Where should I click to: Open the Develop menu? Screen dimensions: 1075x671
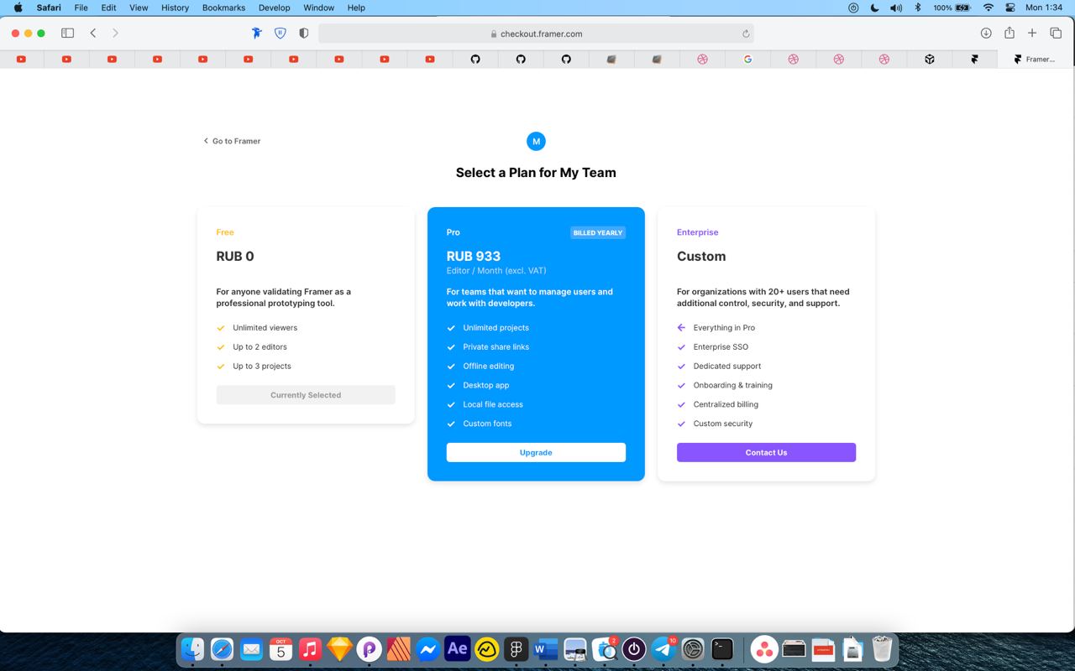click(x=274, y=8)
